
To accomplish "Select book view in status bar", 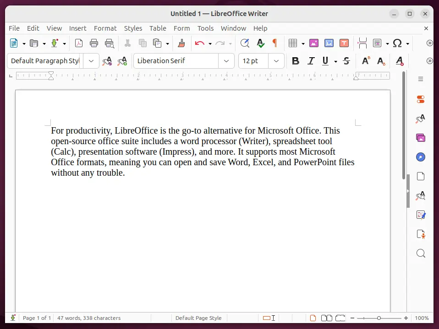I will [x=340, y=318].
